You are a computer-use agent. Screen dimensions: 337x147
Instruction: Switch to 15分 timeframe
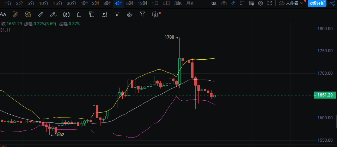[x=57, y=3]
